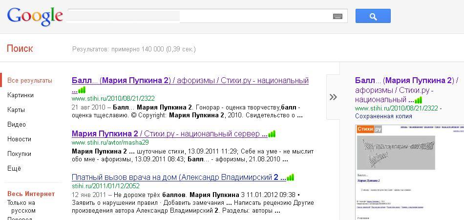Click green bars icon in right preview panel
The height and width of the screenshot is (220, 464).
[419, 100]
